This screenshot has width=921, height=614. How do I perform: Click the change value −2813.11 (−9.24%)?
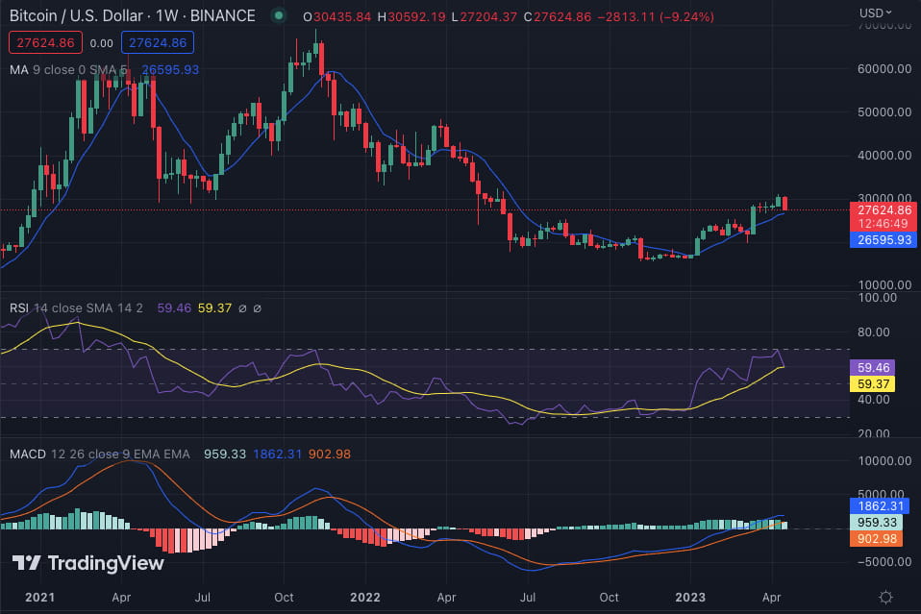[656, 17]
